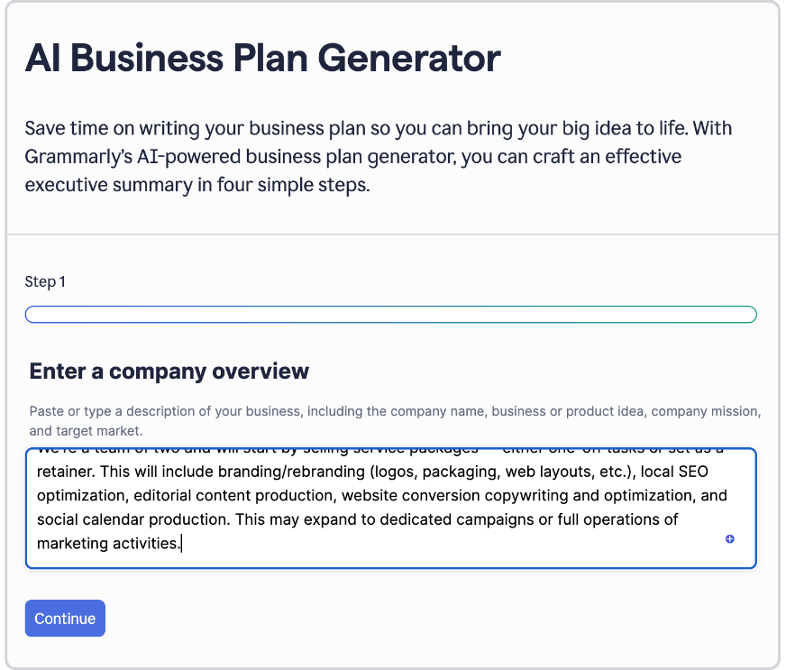The height and width of the screenshot is (670, 786).
Task: Click the "Step 1" label
Action: (45, 281)
